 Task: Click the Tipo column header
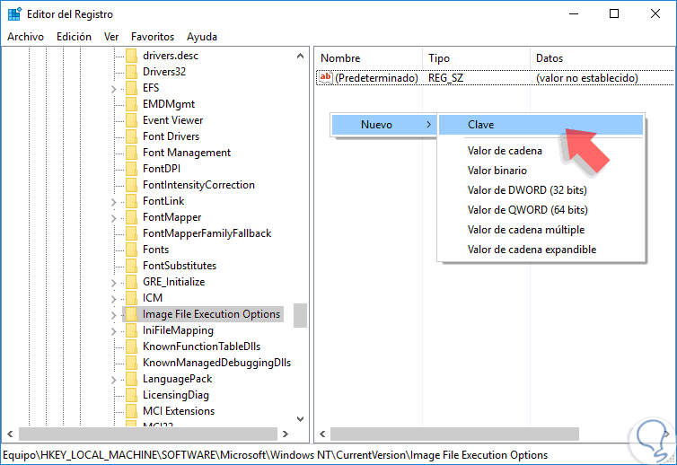coord(439,57)
